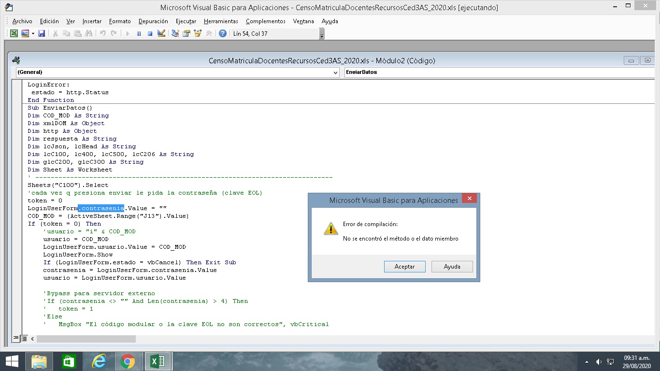660x371 pixels.
Task: Expand the (General) object dropdown
Action: coord(335,72)
